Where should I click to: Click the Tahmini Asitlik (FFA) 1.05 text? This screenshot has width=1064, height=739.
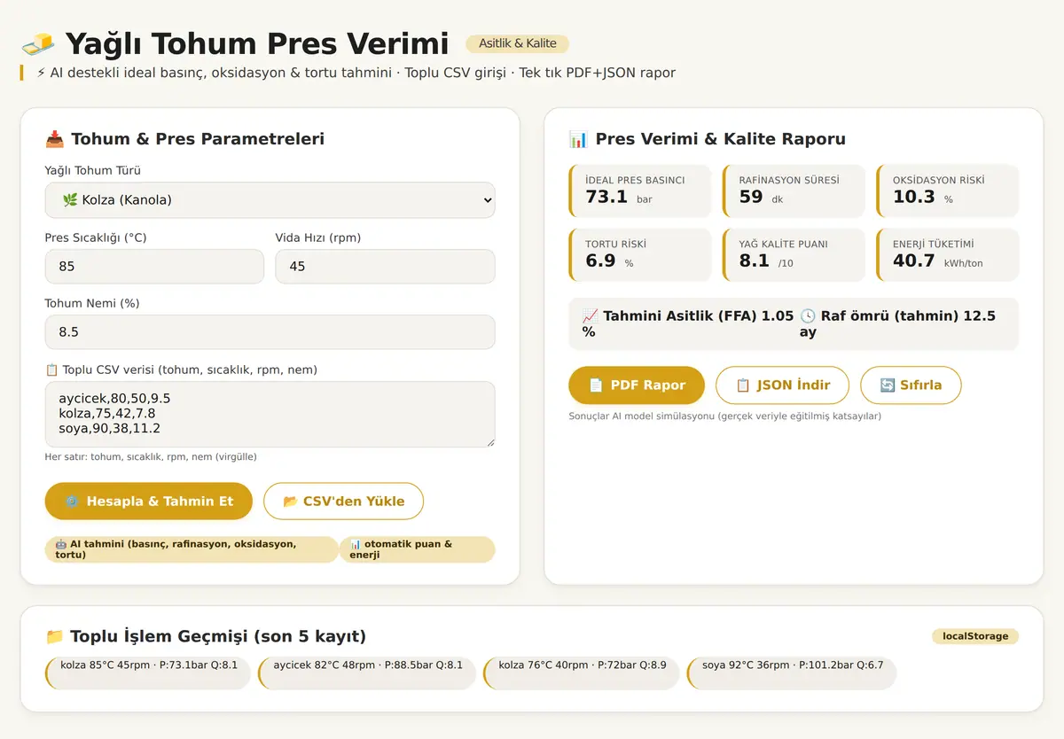tap(688, 323)
